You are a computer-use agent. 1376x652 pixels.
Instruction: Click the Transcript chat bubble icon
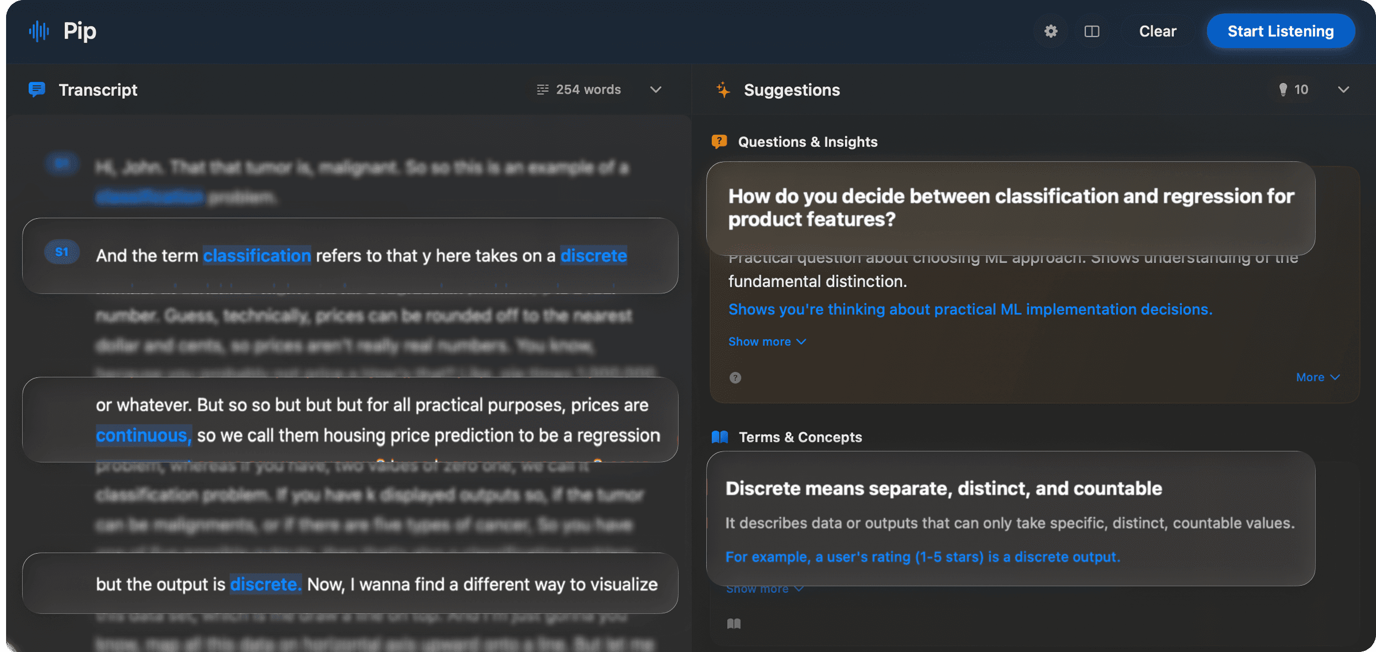[x=36, y=90]
